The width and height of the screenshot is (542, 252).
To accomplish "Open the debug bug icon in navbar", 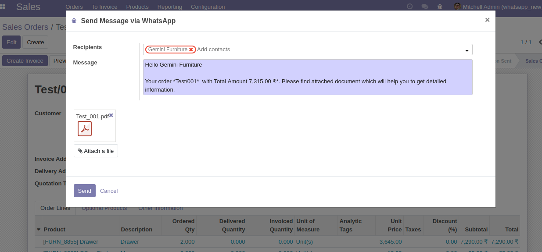I will [440, 7].
